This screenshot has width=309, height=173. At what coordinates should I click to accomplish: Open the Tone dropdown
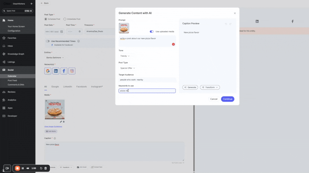pos(125,56)
